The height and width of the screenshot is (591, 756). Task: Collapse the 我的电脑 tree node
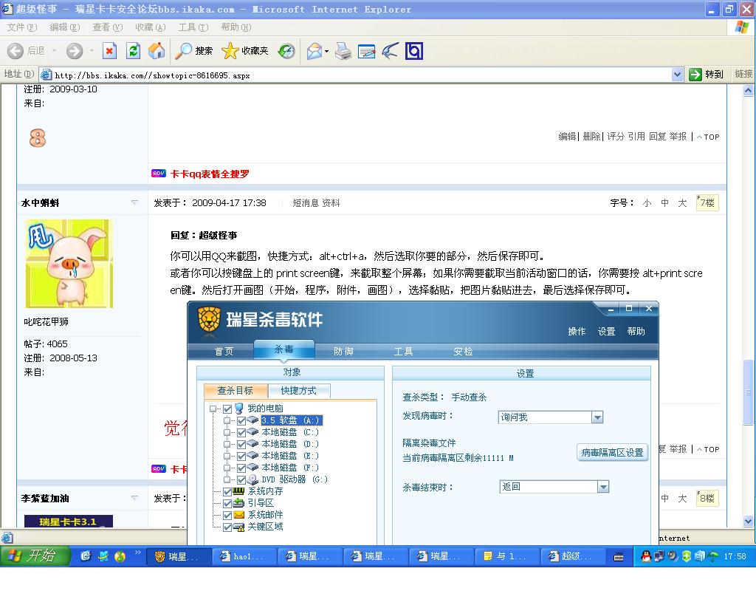pos(213,409)
